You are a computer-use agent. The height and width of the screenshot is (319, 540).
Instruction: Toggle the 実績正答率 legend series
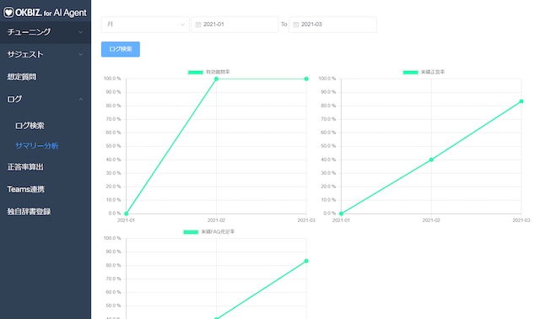424,73
